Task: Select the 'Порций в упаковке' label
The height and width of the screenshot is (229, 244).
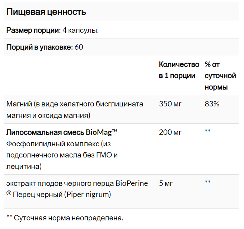Action: [x=39, y=47]
